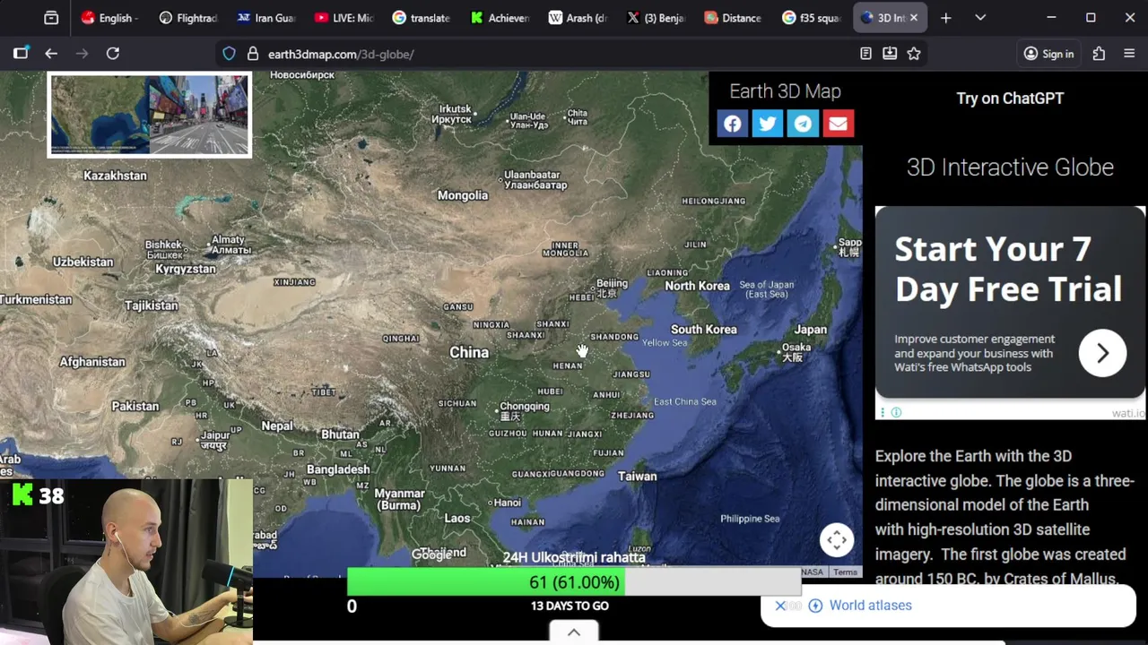Share map by email icon
This screenshot has height=645, width=1148.
point(838,124)
